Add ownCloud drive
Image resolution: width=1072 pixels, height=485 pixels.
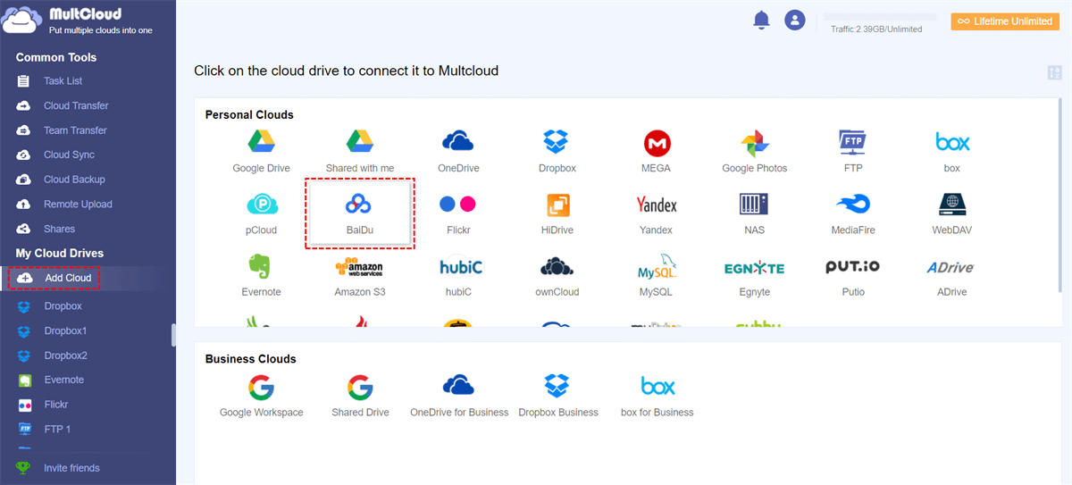coord(557,275)
